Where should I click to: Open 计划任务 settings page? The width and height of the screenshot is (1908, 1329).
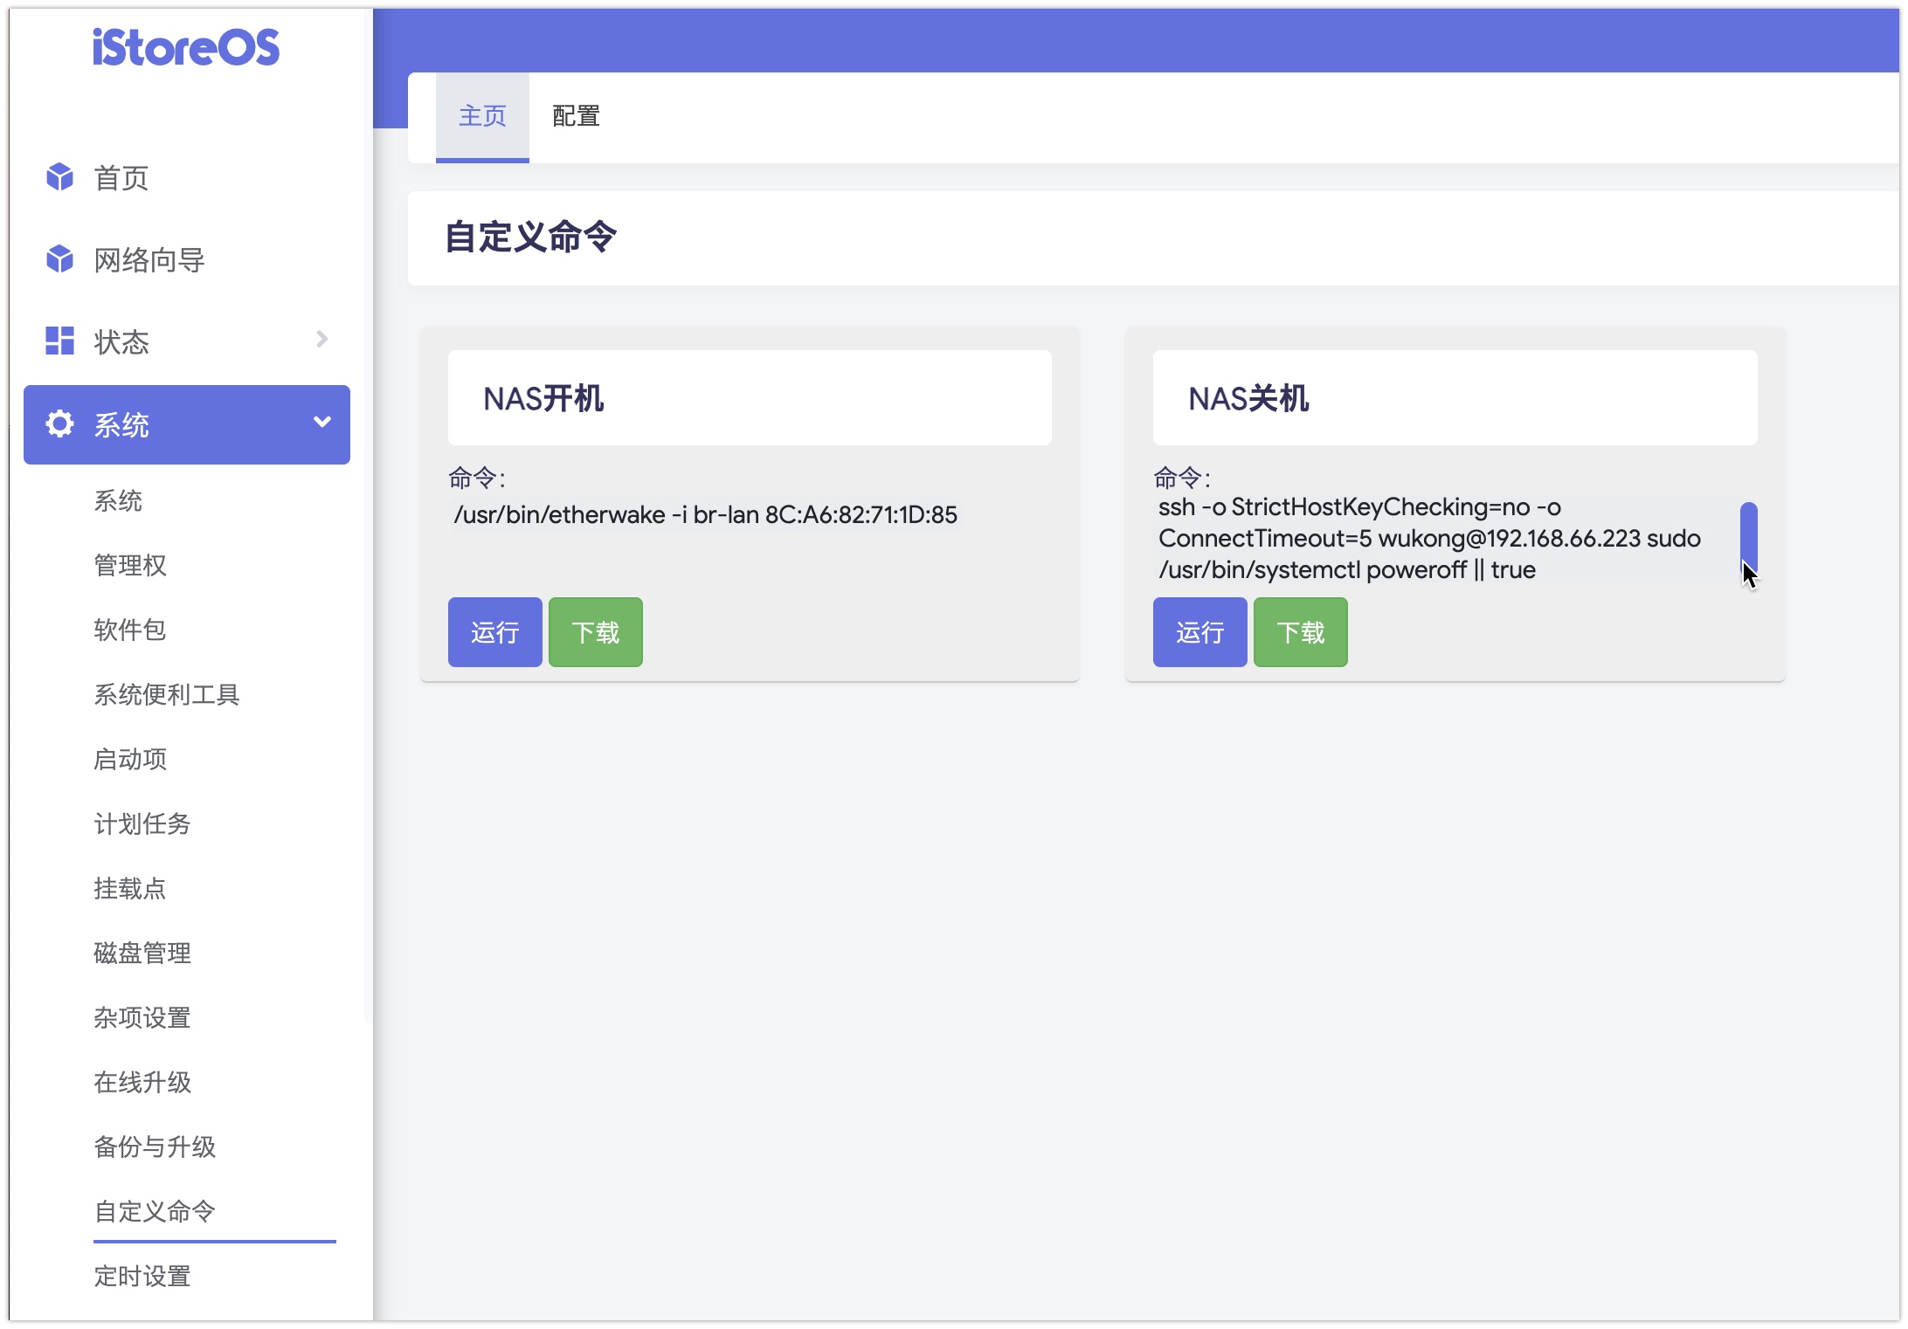(142, 823)
